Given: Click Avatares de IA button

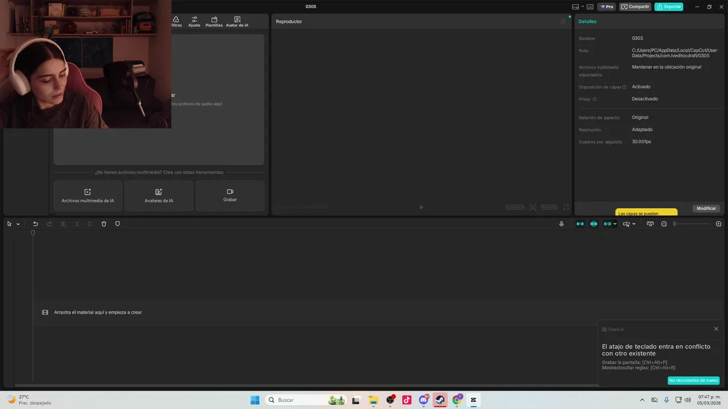Looking at the screenshot, I should pos(159,195).
